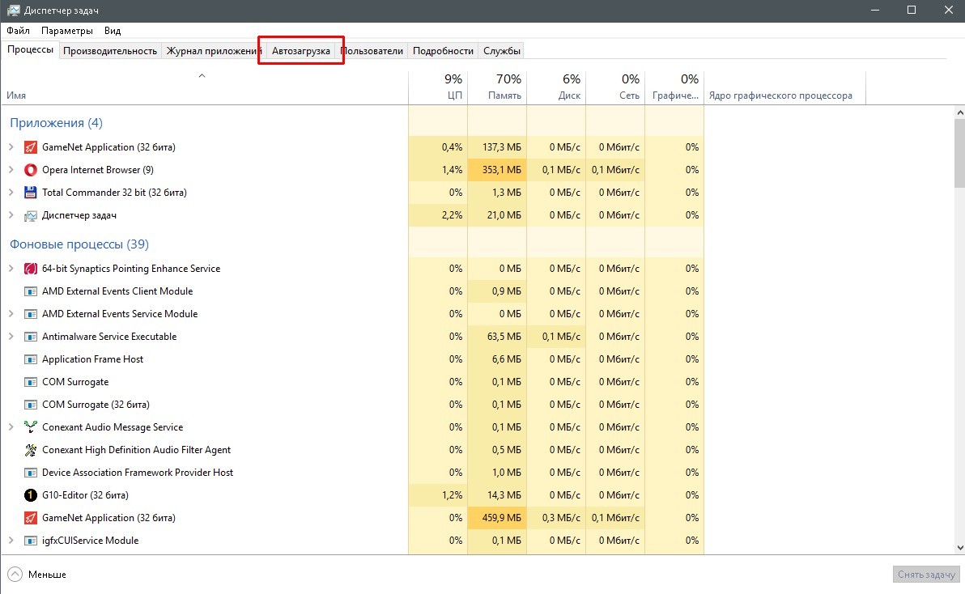This screenshot has height=594, width=965.
Task: Click the COM Surrogate (32 бита) icon
Action: [30, 405]
